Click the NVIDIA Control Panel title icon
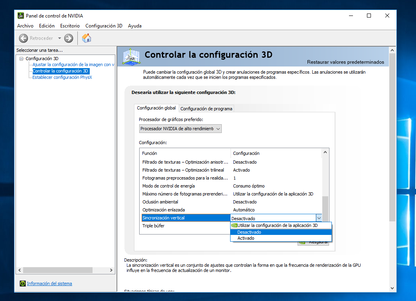 click(x=20, y=16)
